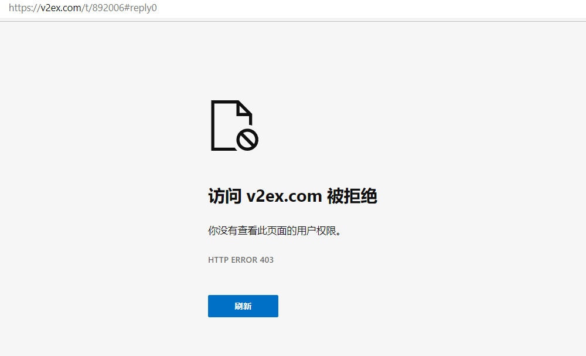Click the word ERROR in the status line
The image size is (586, 356).
(x=244, y=260)
